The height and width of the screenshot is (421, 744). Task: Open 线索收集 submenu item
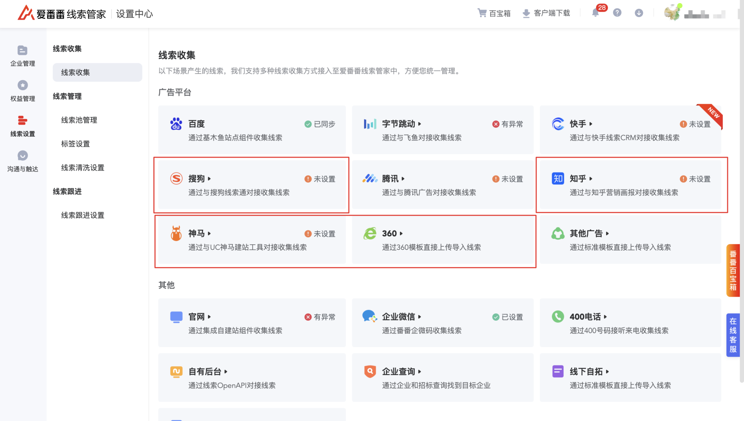click(x=97, y=72)
